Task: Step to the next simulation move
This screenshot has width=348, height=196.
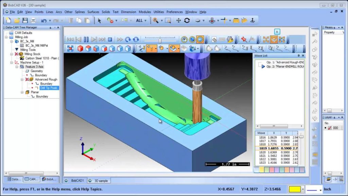Action: [94, 39]
